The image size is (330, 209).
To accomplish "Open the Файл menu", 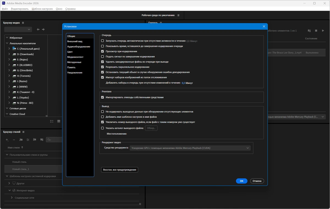I will tap(5, 9).
